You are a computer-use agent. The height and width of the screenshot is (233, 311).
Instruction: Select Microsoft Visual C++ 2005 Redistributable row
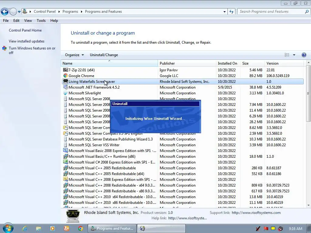182,168
